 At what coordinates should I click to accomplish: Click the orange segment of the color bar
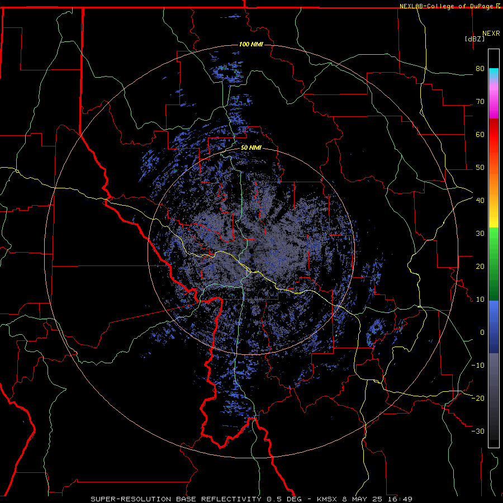493,183
